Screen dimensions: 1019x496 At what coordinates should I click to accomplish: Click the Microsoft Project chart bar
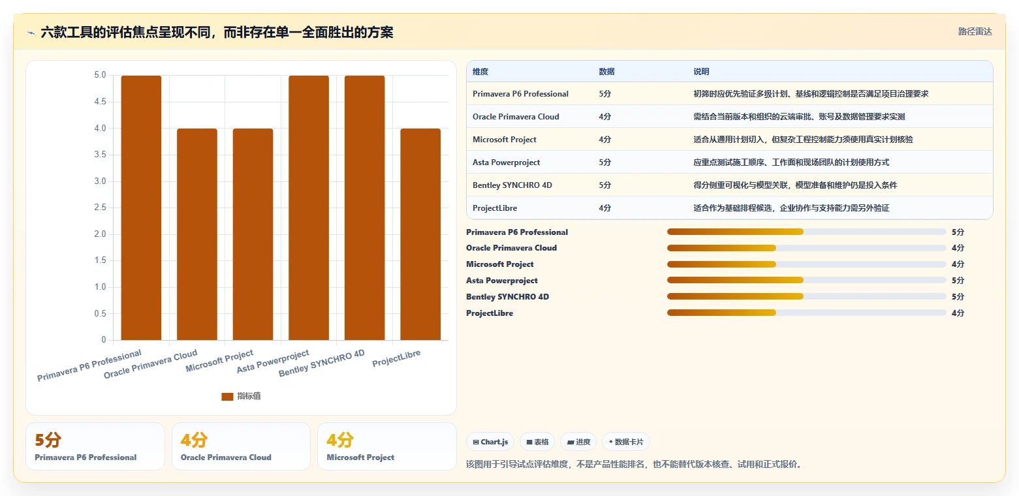click(x=253, y=234)
